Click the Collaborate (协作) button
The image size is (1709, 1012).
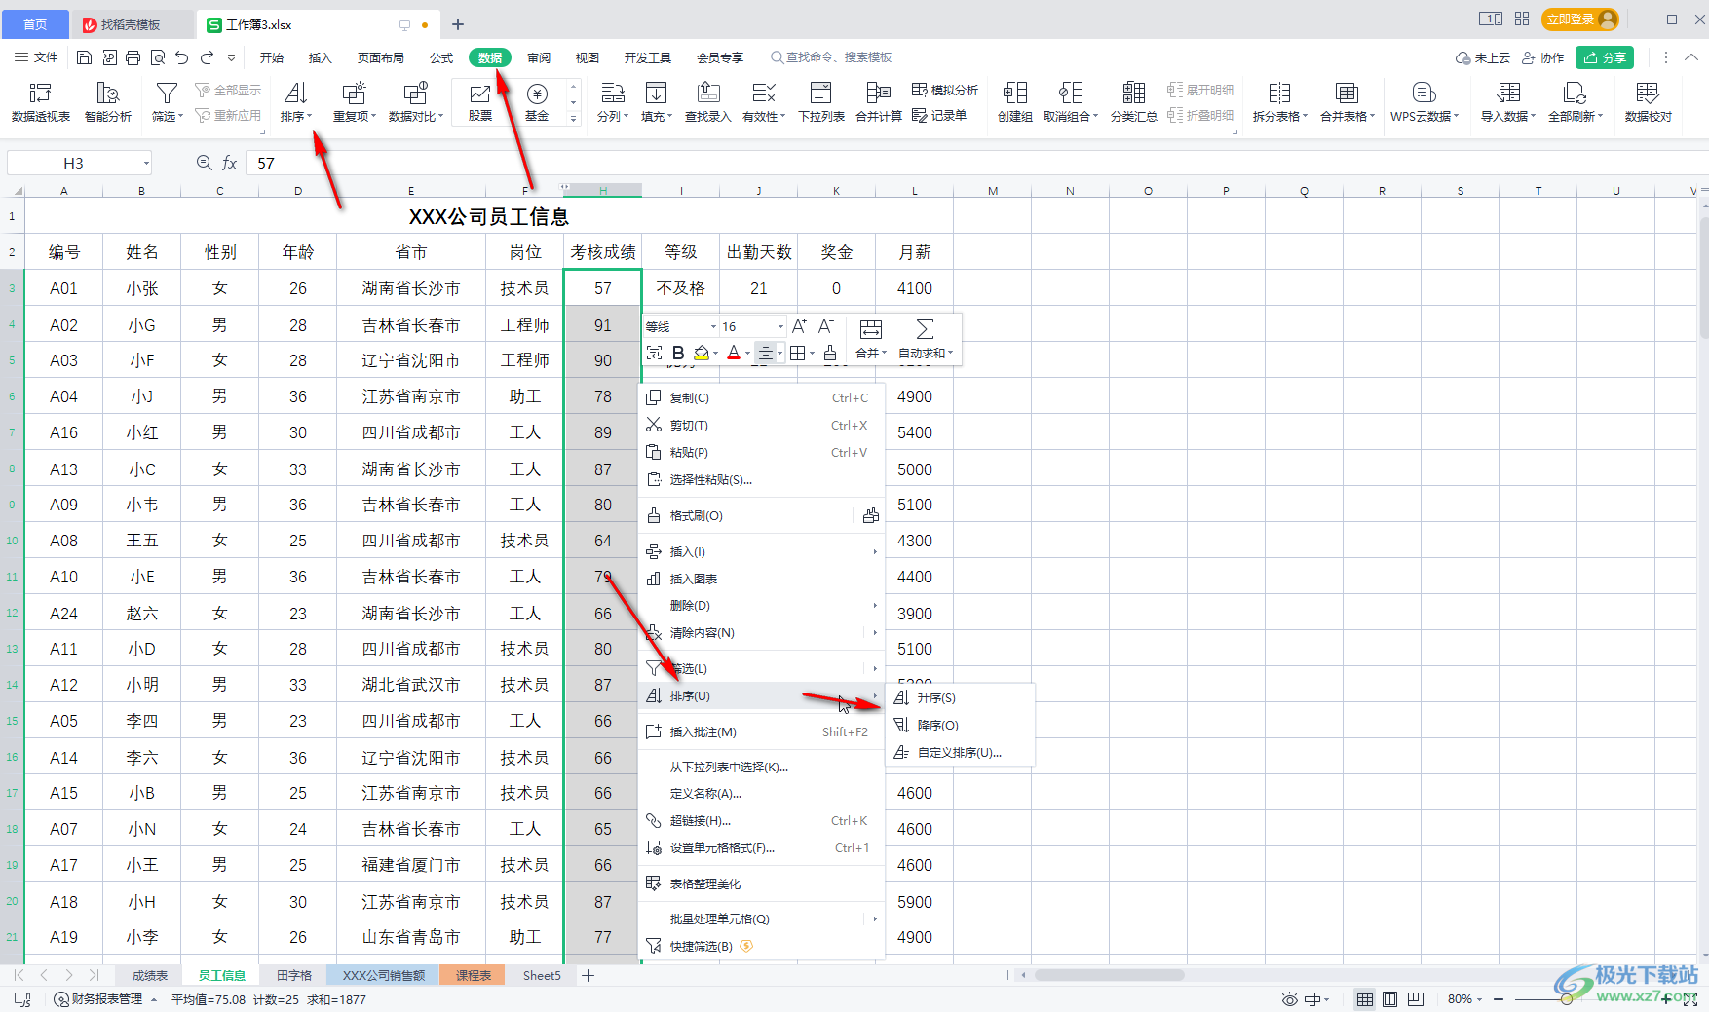(1542, 57)
